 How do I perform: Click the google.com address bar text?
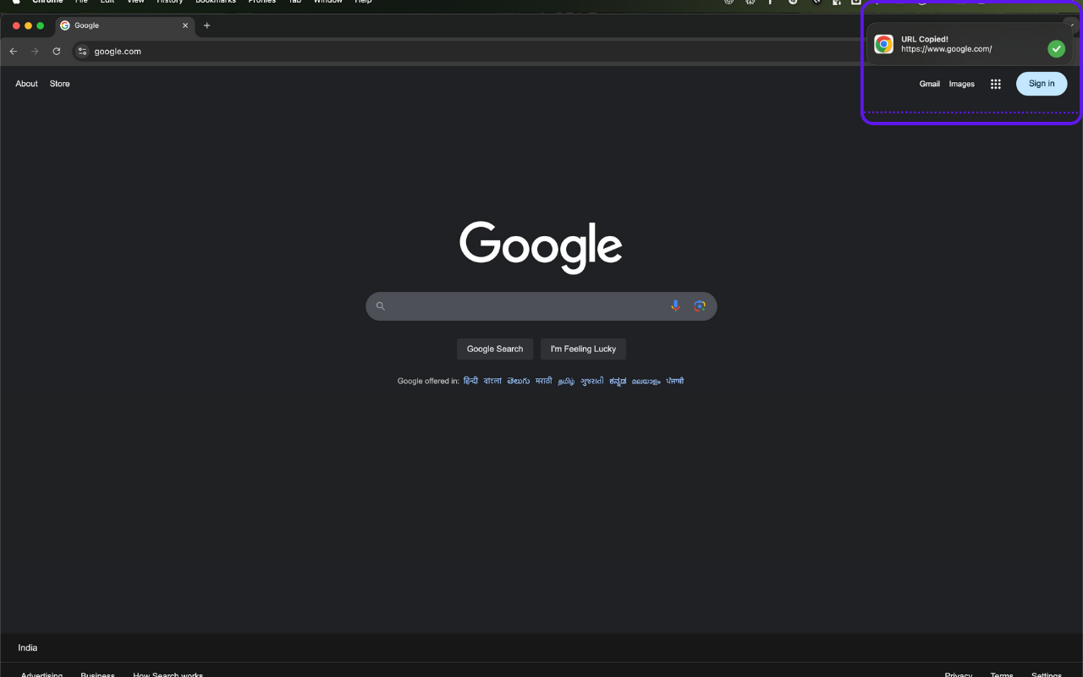coord(118,52)
